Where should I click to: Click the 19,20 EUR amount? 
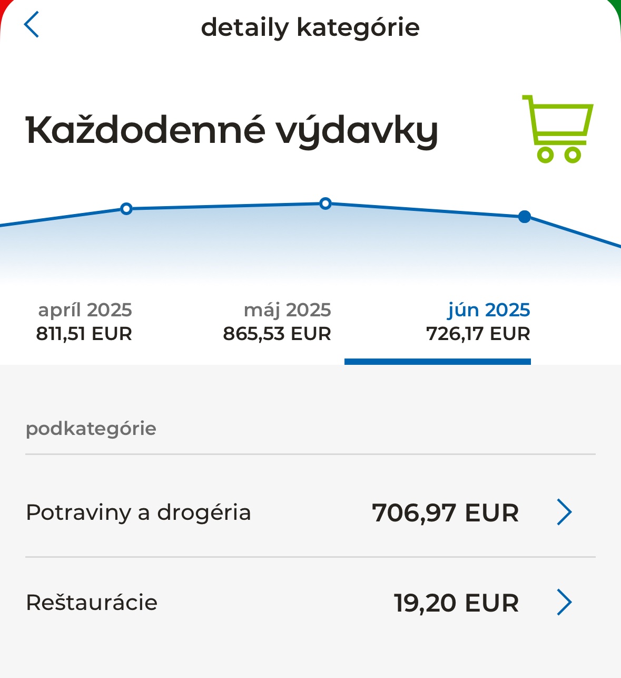coord(456,603)
